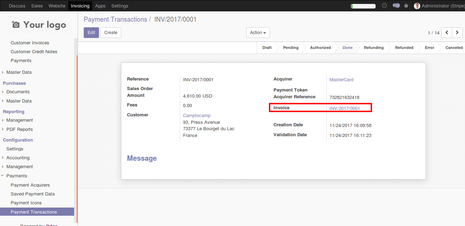Open the Action dropdown
The height and width of the screenshot is (226, 465).
coord(258,33)
